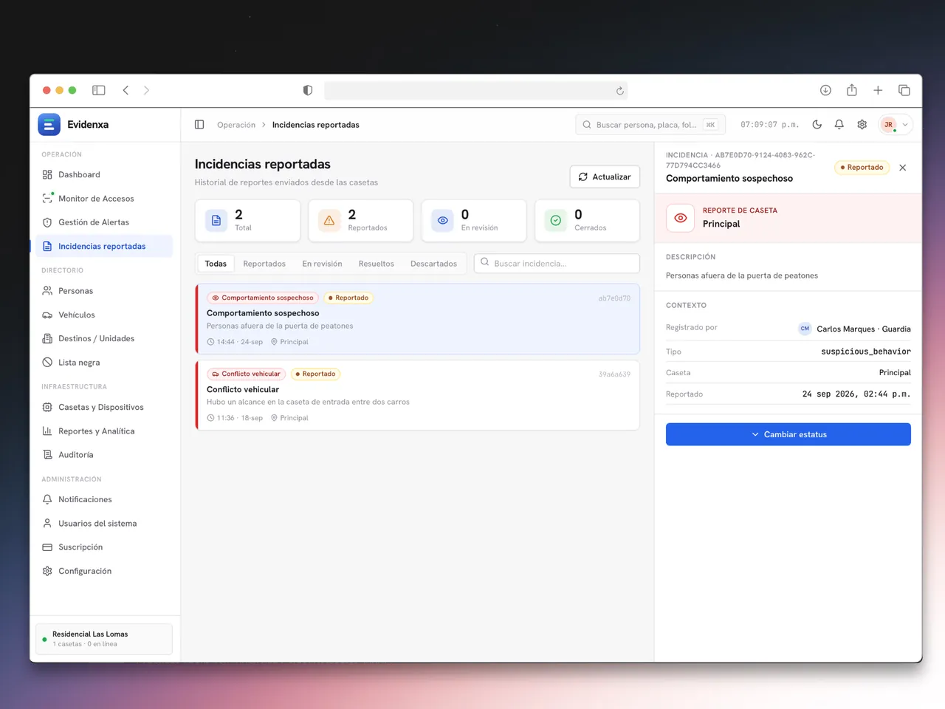Go to Gestión de Alertas

(104, 222)
